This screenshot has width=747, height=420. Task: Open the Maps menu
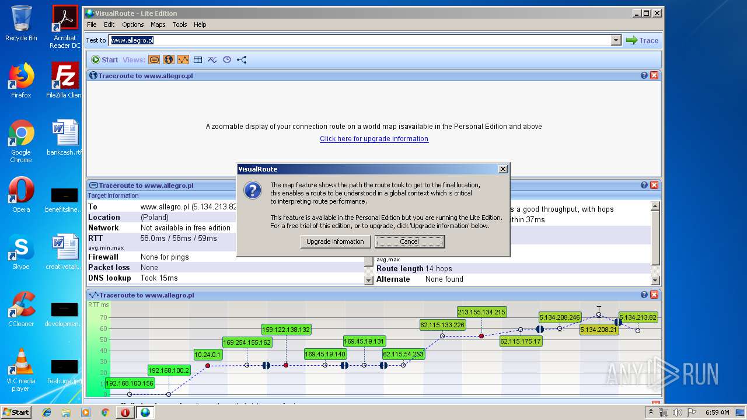(x=158, y=24)
